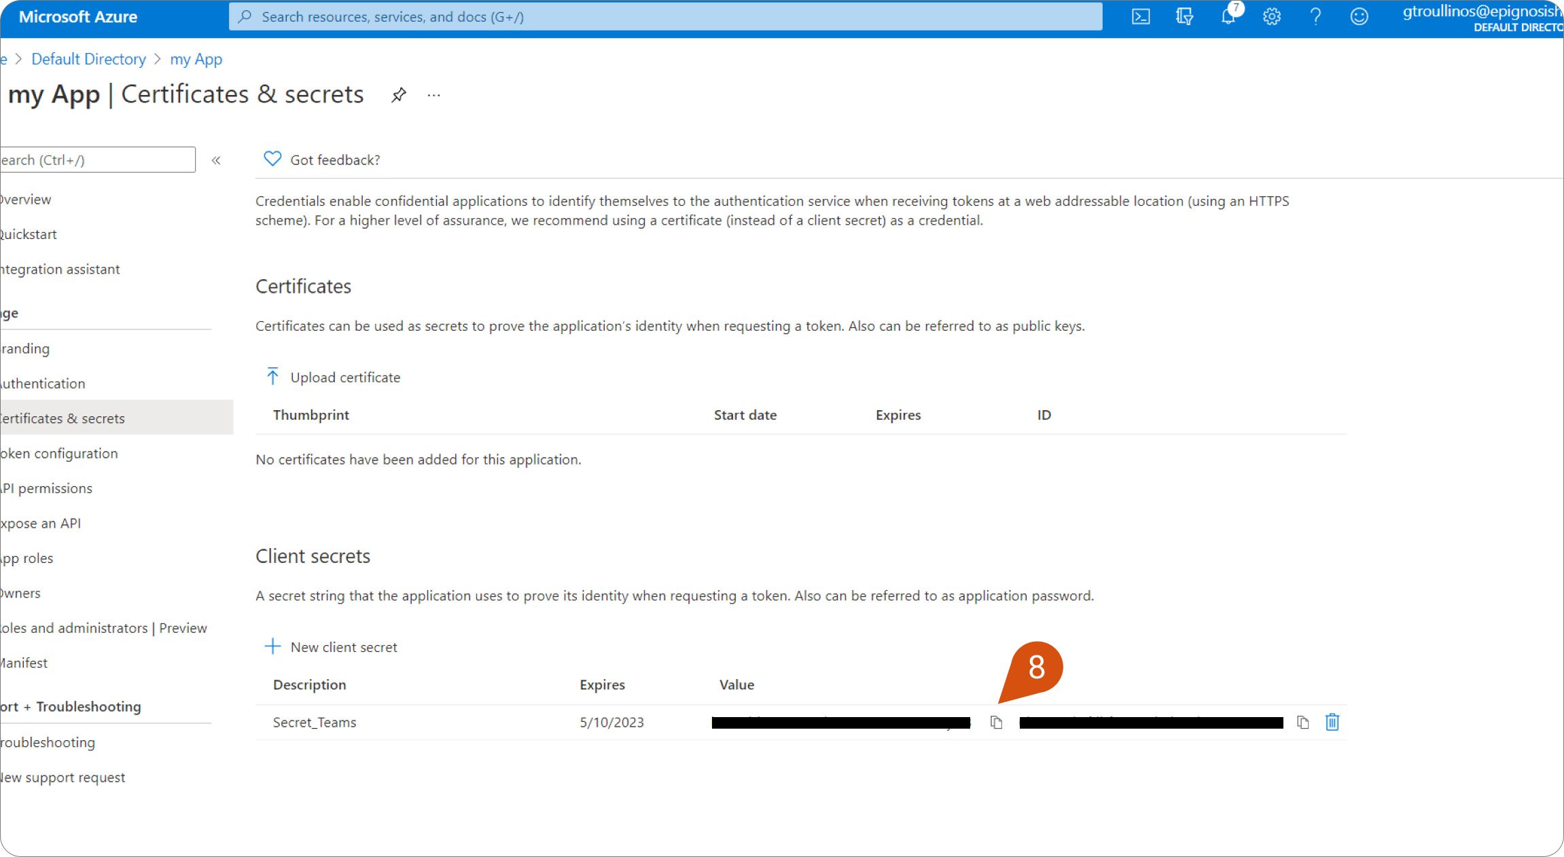The height and width of the screenshot is (857, 1564).
Task: Navigate to Default Directory breadcrumb
Action: coord(88,59)
